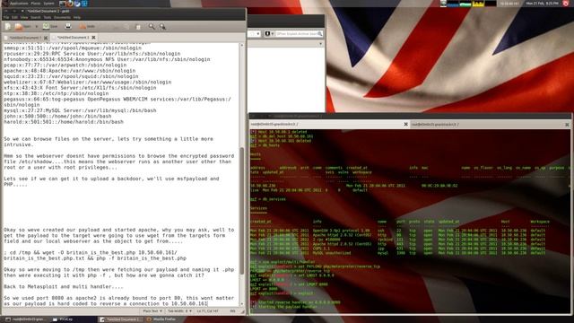
Task: Click line 'mysql:x:27:27:MySQL Server' in gedit
Action: 80,110
